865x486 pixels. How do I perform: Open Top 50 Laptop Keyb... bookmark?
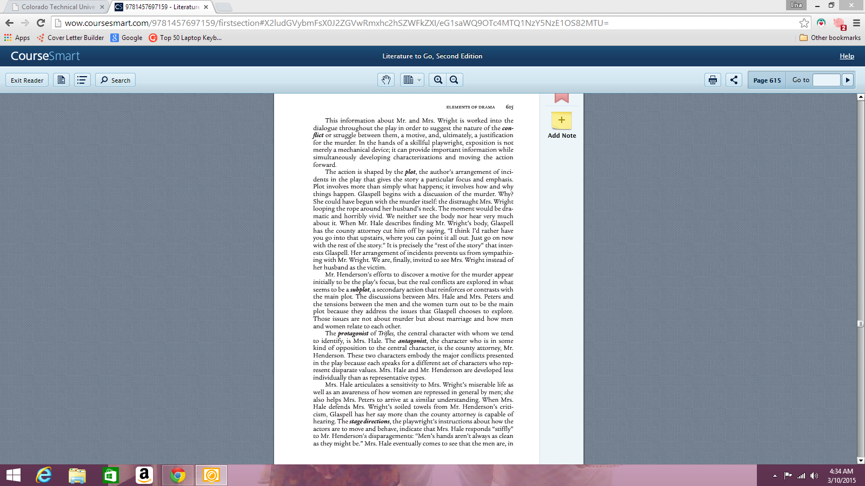point(185,38)
